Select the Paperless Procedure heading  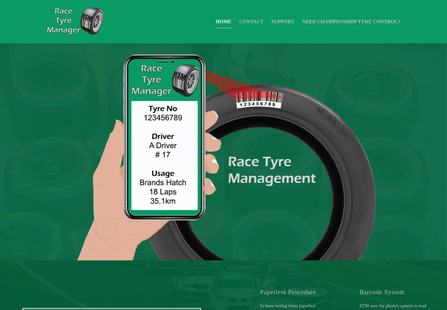point(288,292)
